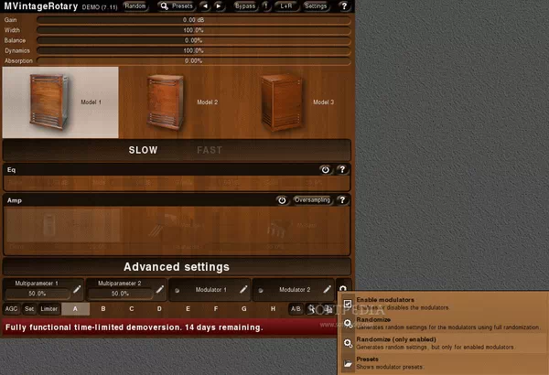
Task: Switch rotary speed to SLOW
Action: [x=143, y=150]
